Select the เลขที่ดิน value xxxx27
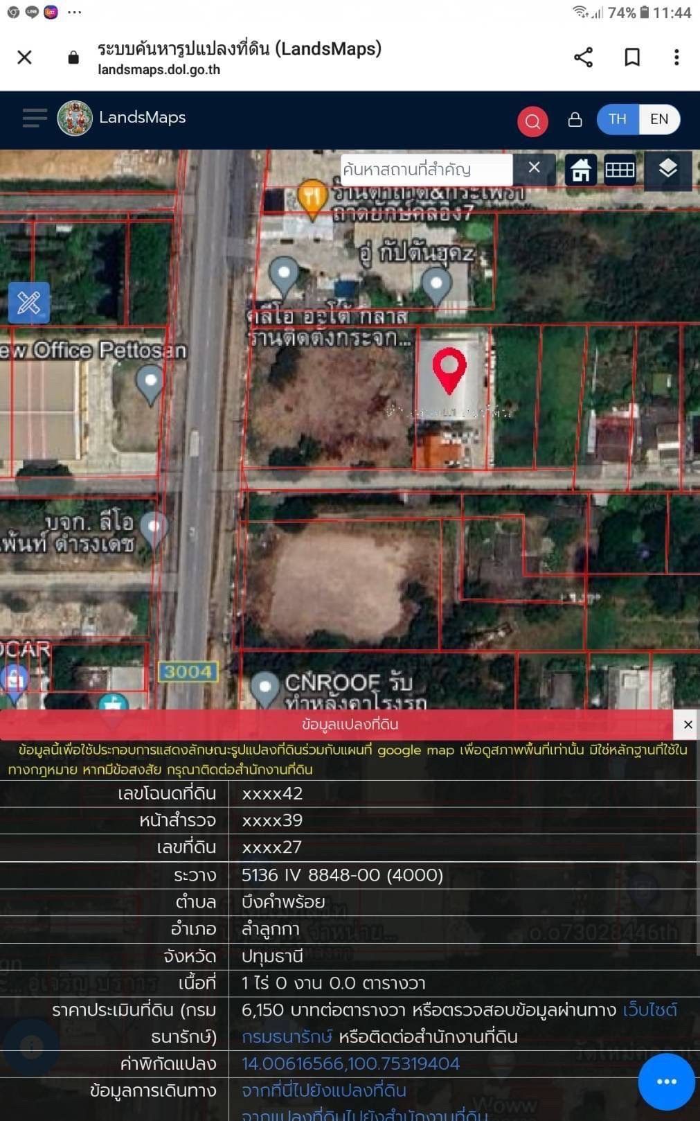Image resolution: width=700 pixels, height=1121 pixels. point(271,848)
